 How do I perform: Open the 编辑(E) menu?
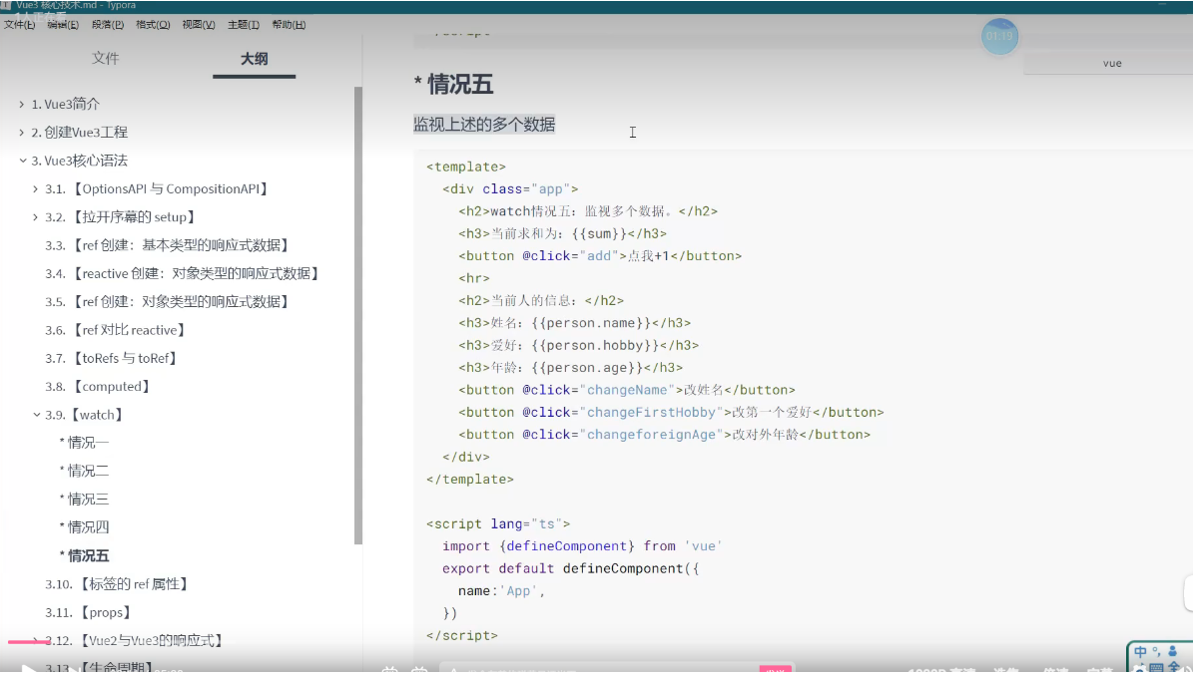pyautogui.click(x=62, y=24)
